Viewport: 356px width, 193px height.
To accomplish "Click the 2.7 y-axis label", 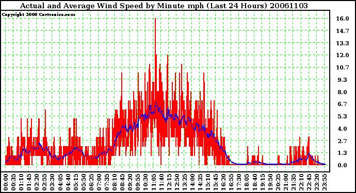I will pos(343,141).
